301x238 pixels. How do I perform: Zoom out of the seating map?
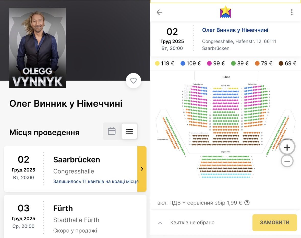[287, 161]
